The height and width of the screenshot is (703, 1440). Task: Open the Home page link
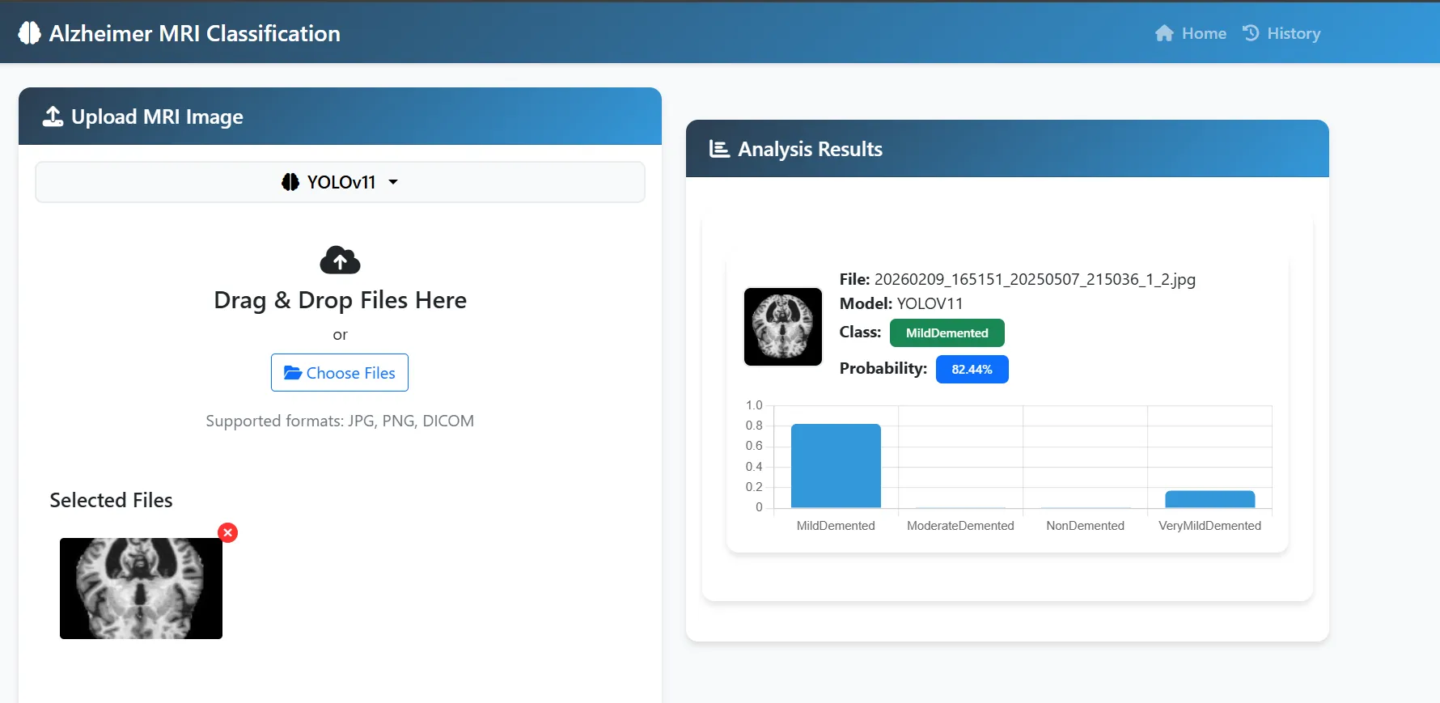(1190, 33)
